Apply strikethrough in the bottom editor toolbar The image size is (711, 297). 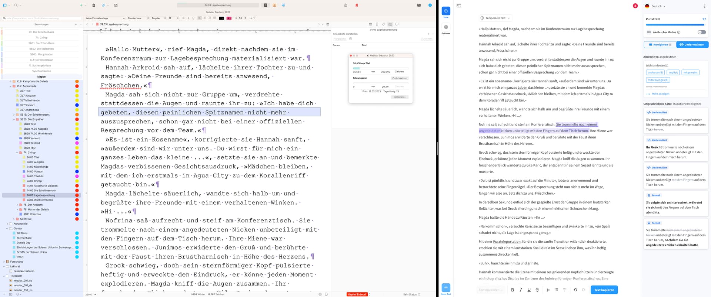(537, 290)
